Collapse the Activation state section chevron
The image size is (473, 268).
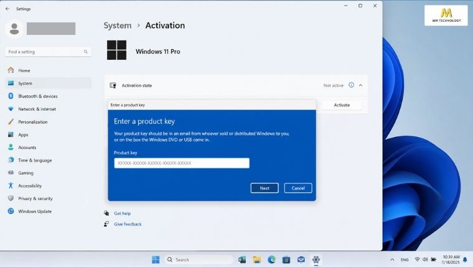tap(361, 85)
